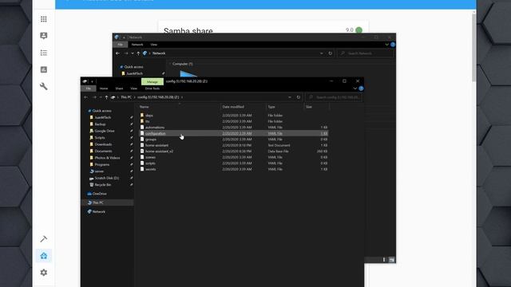511x287 pixels.
Task: Select the secrets YAML file
Action: [150, 169]
